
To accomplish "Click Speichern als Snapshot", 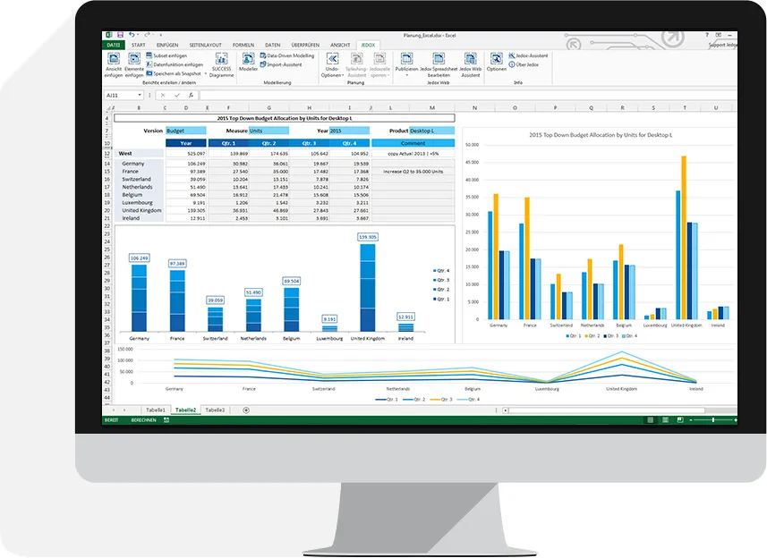I will point(174,74).
